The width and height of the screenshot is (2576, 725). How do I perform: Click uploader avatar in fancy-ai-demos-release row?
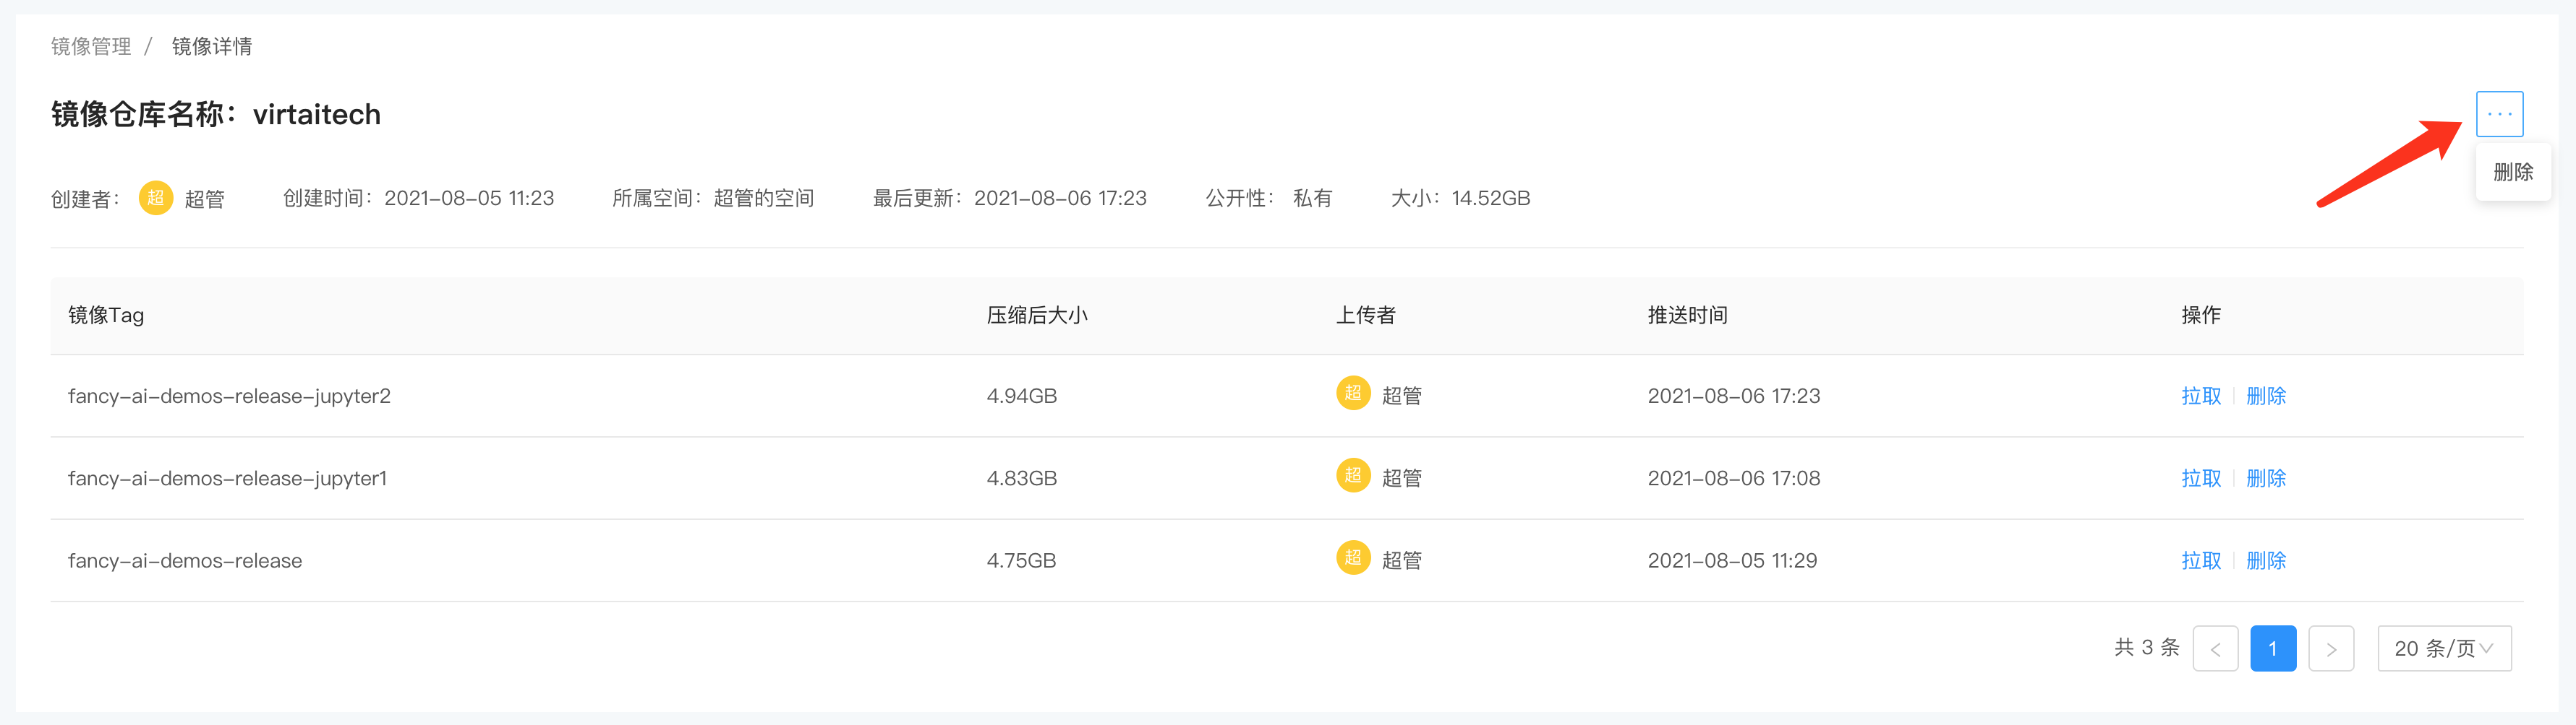tap(1352, 558)
